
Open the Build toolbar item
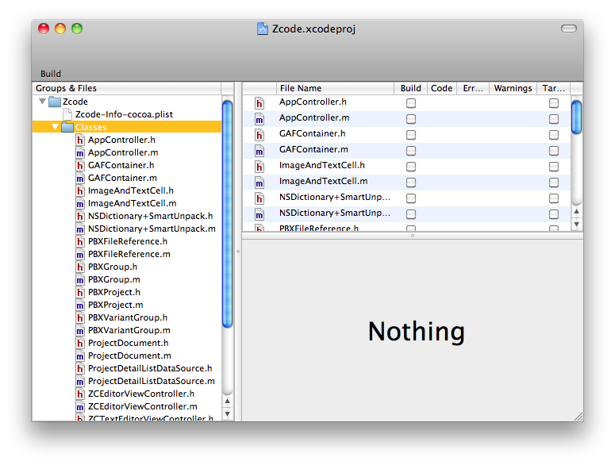(51, 74)
